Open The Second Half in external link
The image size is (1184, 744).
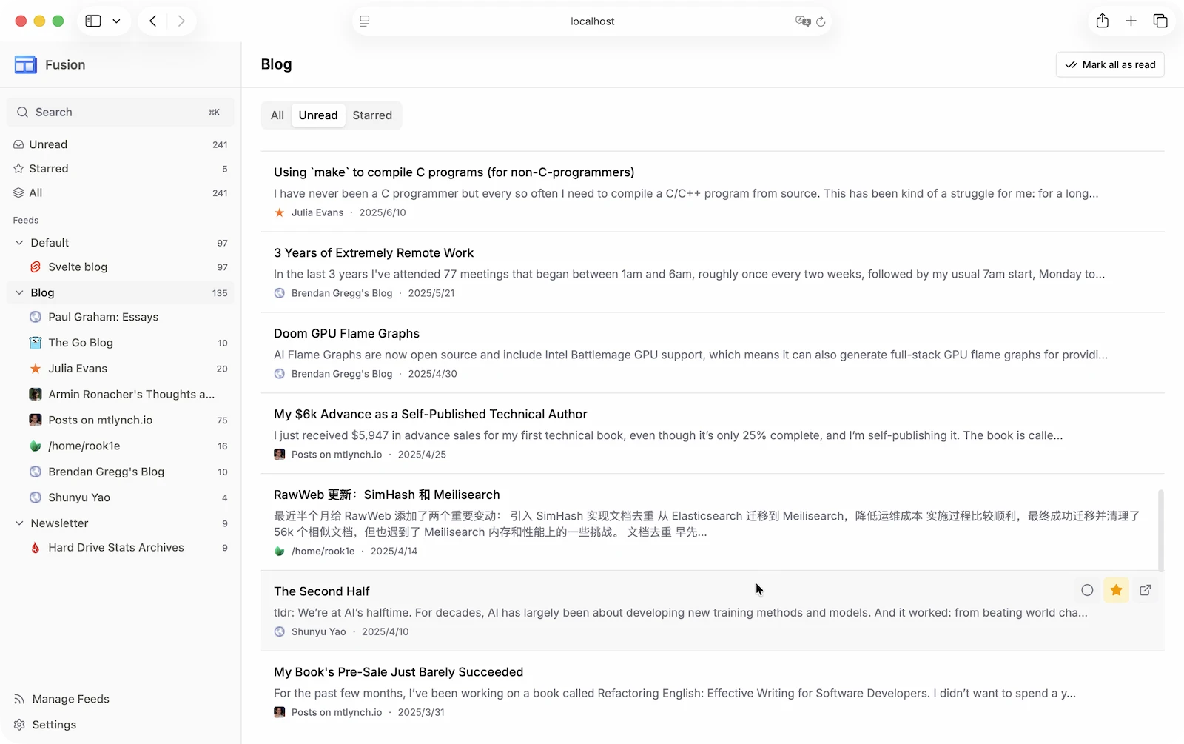click(x=1146, y=591)
